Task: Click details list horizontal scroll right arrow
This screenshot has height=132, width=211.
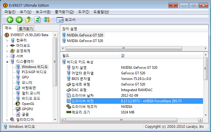Action: (x=200, y=120)
